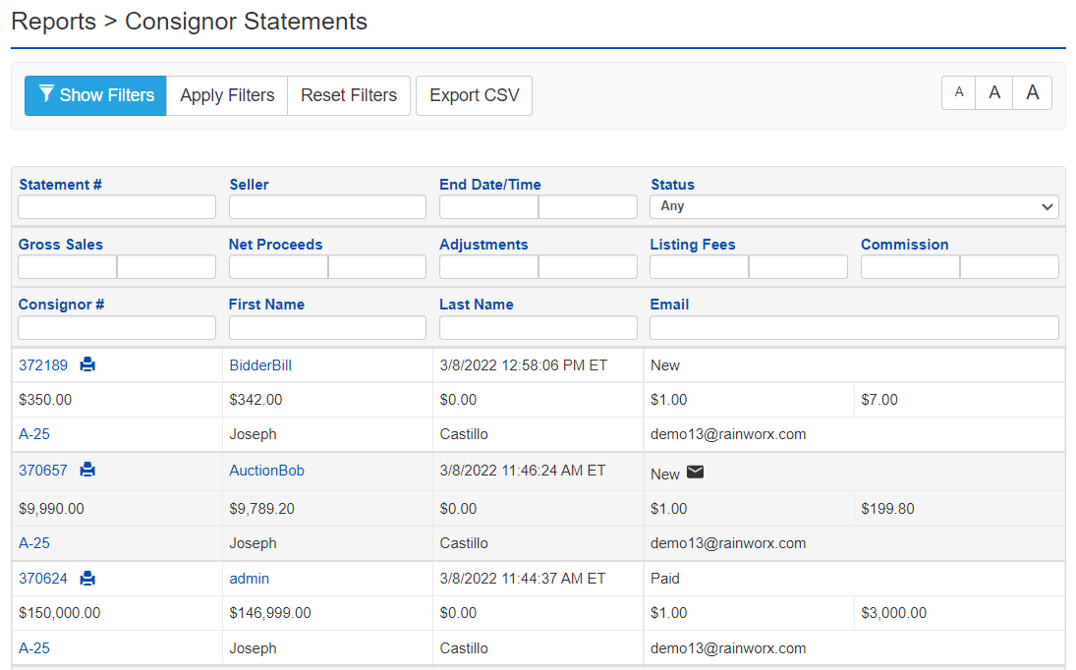The width and height of the screenshot is (1076, 670).
Task: Sort by Statement # column header
Action: [60, 185]
